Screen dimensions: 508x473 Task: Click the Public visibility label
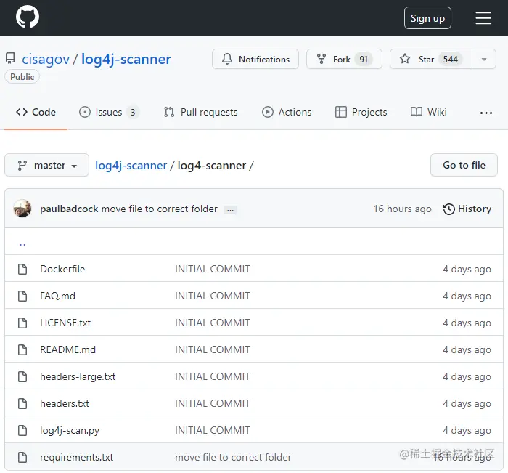pyautogui.click(x=22, y=77)
